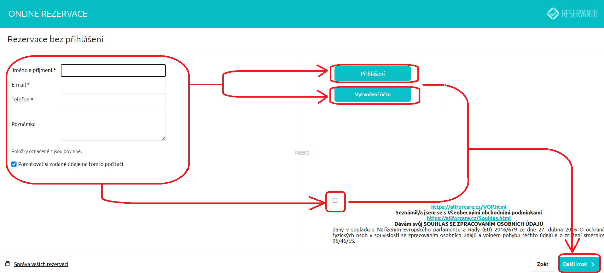Open Vytvoření účtu to create an account
Image resolution: width=604 pixels, height=273 pixels.
click(x=372, y=94)
